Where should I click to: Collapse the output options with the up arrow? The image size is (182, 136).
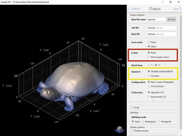[153, 100]
